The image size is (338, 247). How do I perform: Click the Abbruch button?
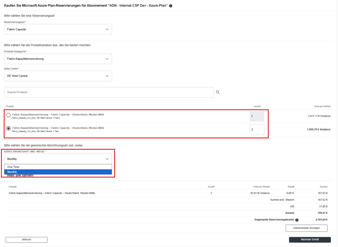(27, 239)
